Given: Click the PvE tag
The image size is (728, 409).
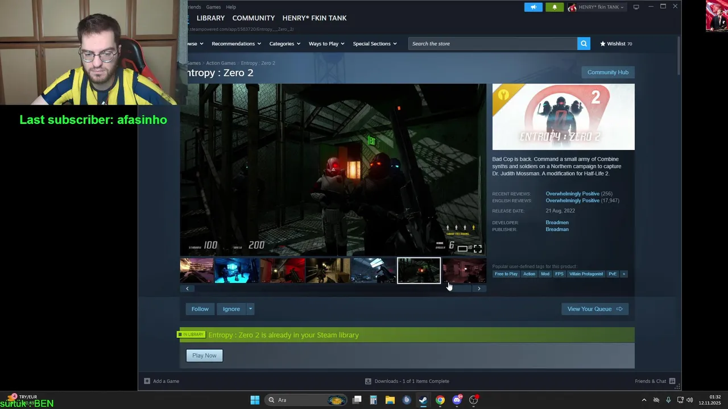Looking at the screenshot, I should pyautogui.click(x=613, y=274).
